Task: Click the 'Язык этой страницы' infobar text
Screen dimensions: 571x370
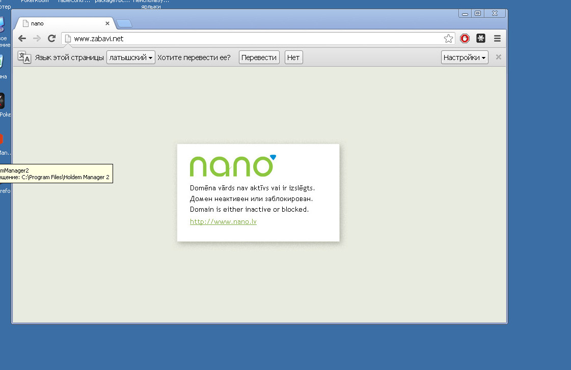Action: click(69, 58)
